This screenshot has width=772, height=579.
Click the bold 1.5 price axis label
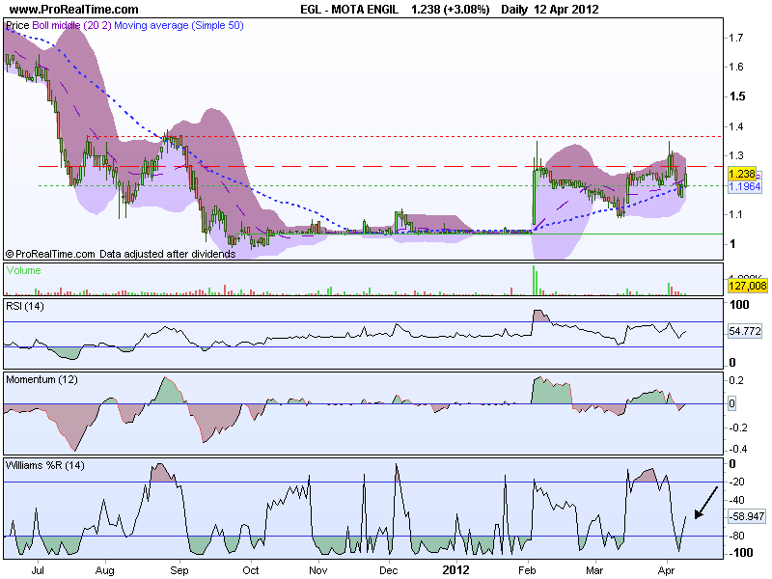point(737,96)
